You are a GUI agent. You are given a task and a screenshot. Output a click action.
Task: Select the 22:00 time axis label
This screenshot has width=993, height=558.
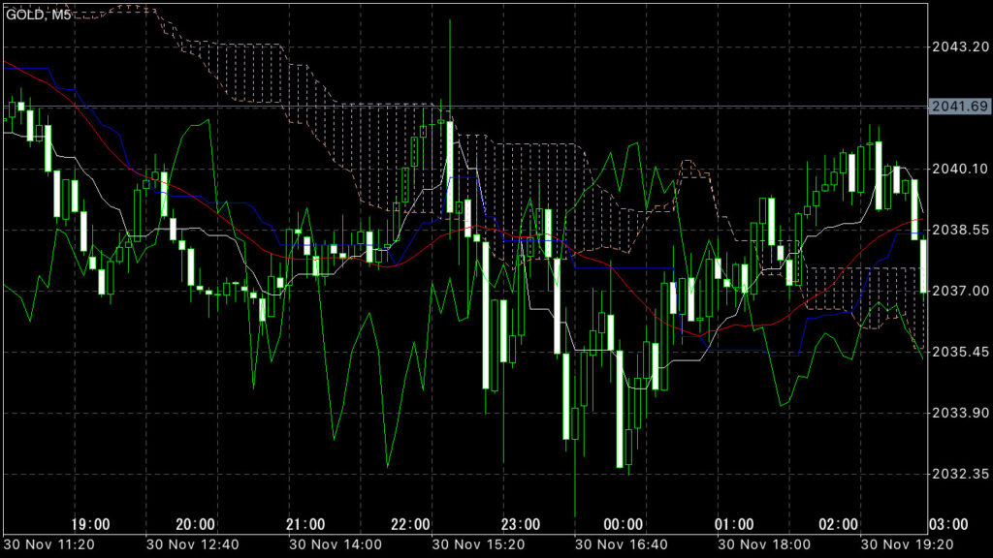point(409,524)
